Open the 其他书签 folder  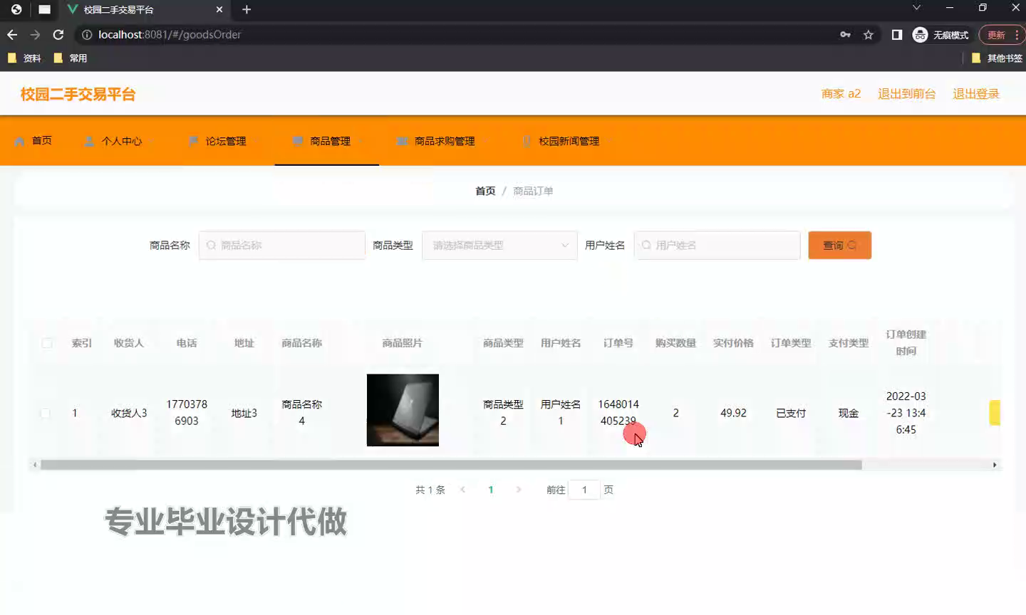997,58
